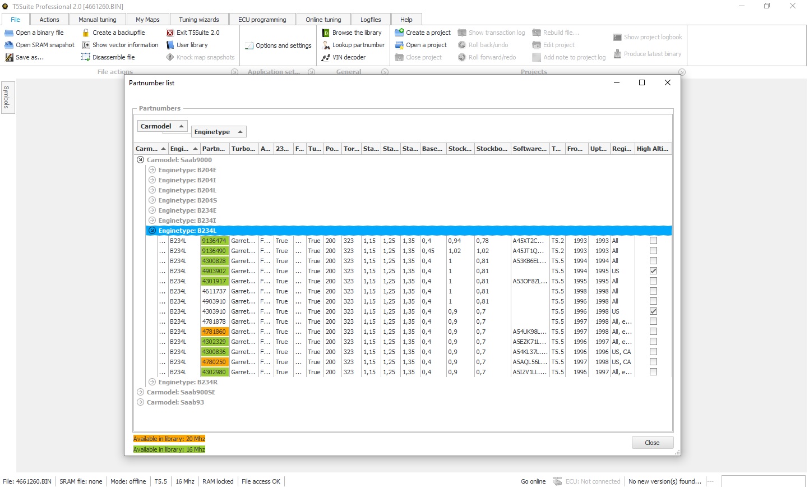The height and width of the screenshot is (487, 809).
Task: Click the Add note to project log icon
Action: point(537,57)
